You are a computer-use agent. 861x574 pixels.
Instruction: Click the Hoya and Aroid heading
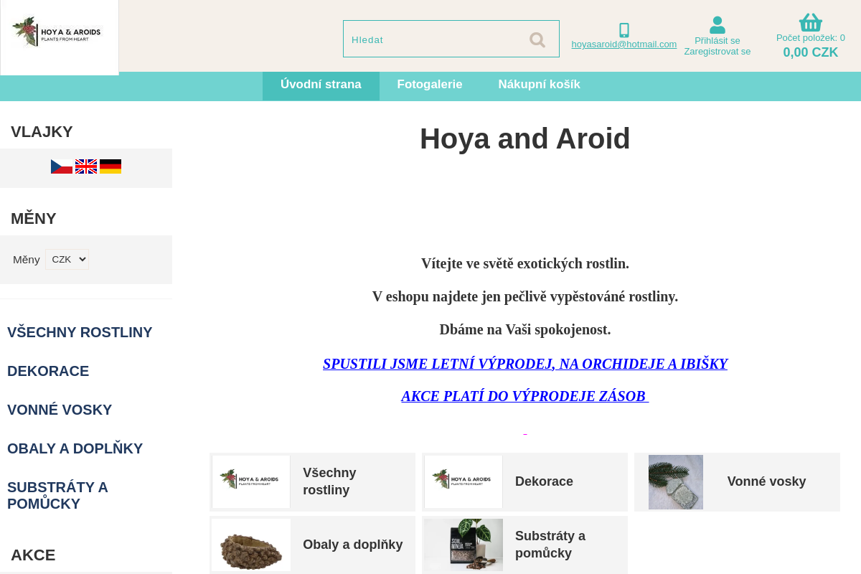tap(525, 138)
